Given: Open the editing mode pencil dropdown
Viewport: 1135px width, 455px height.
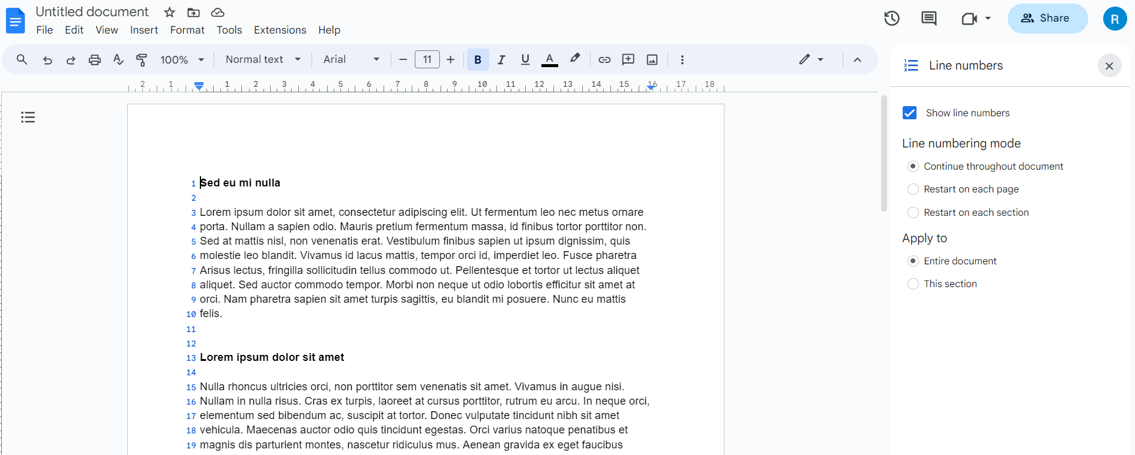Looking at the screenshot, I should click(x=811, y=59).
